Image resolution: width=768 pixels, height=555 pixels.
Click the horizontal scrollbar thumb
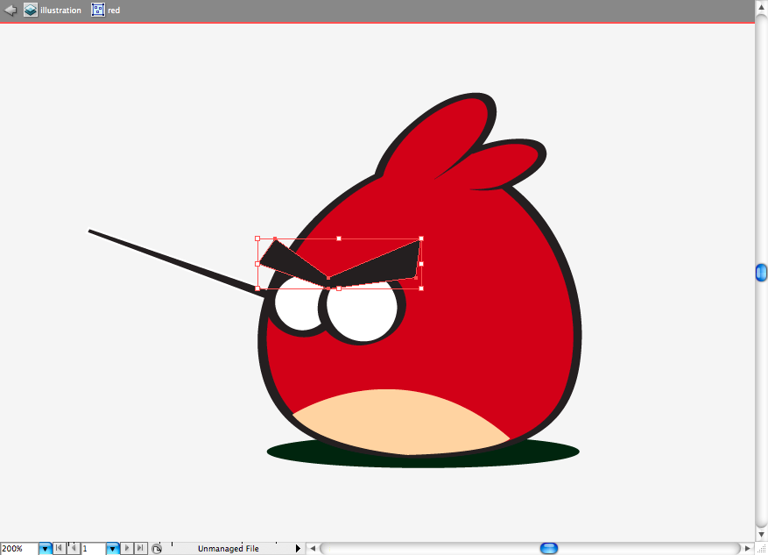click(549, 548)
